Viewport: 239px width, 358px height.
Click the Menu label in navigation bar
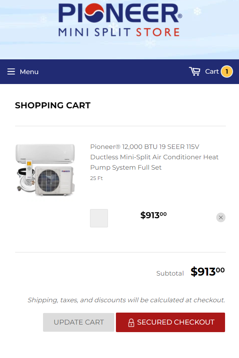[x=29, y=72]
